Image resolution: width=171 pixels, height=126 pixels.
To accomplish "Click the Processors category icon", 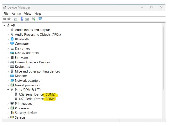I will tap(12, 108).
